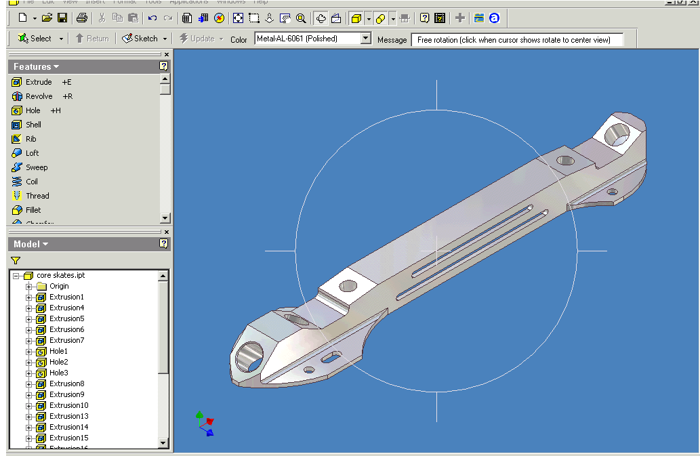The image size is (700, 456).
Task: Toggle the camera projection mode button
Action: (380, 18)
